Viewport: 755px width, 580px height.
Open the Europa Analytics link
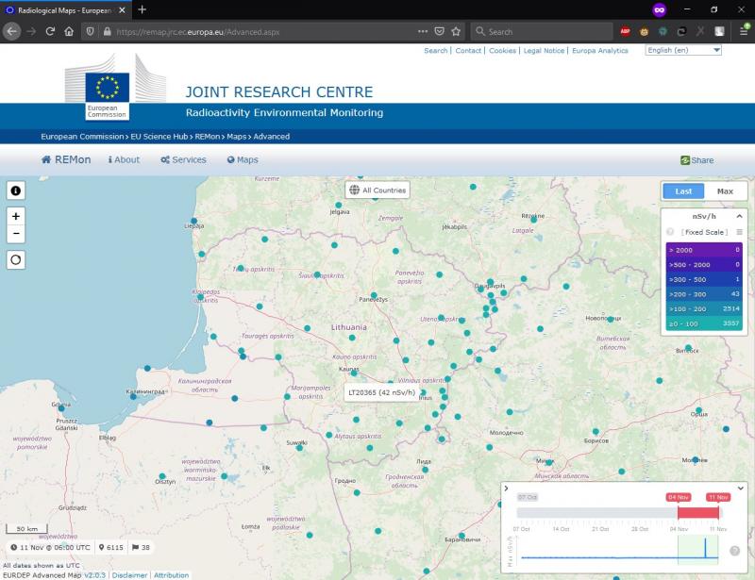(600, 51)
